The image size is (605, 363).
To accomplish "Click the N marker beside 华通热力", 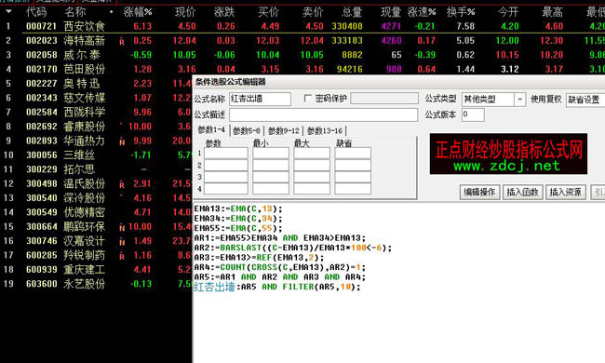I will click(x=122, y=141).
